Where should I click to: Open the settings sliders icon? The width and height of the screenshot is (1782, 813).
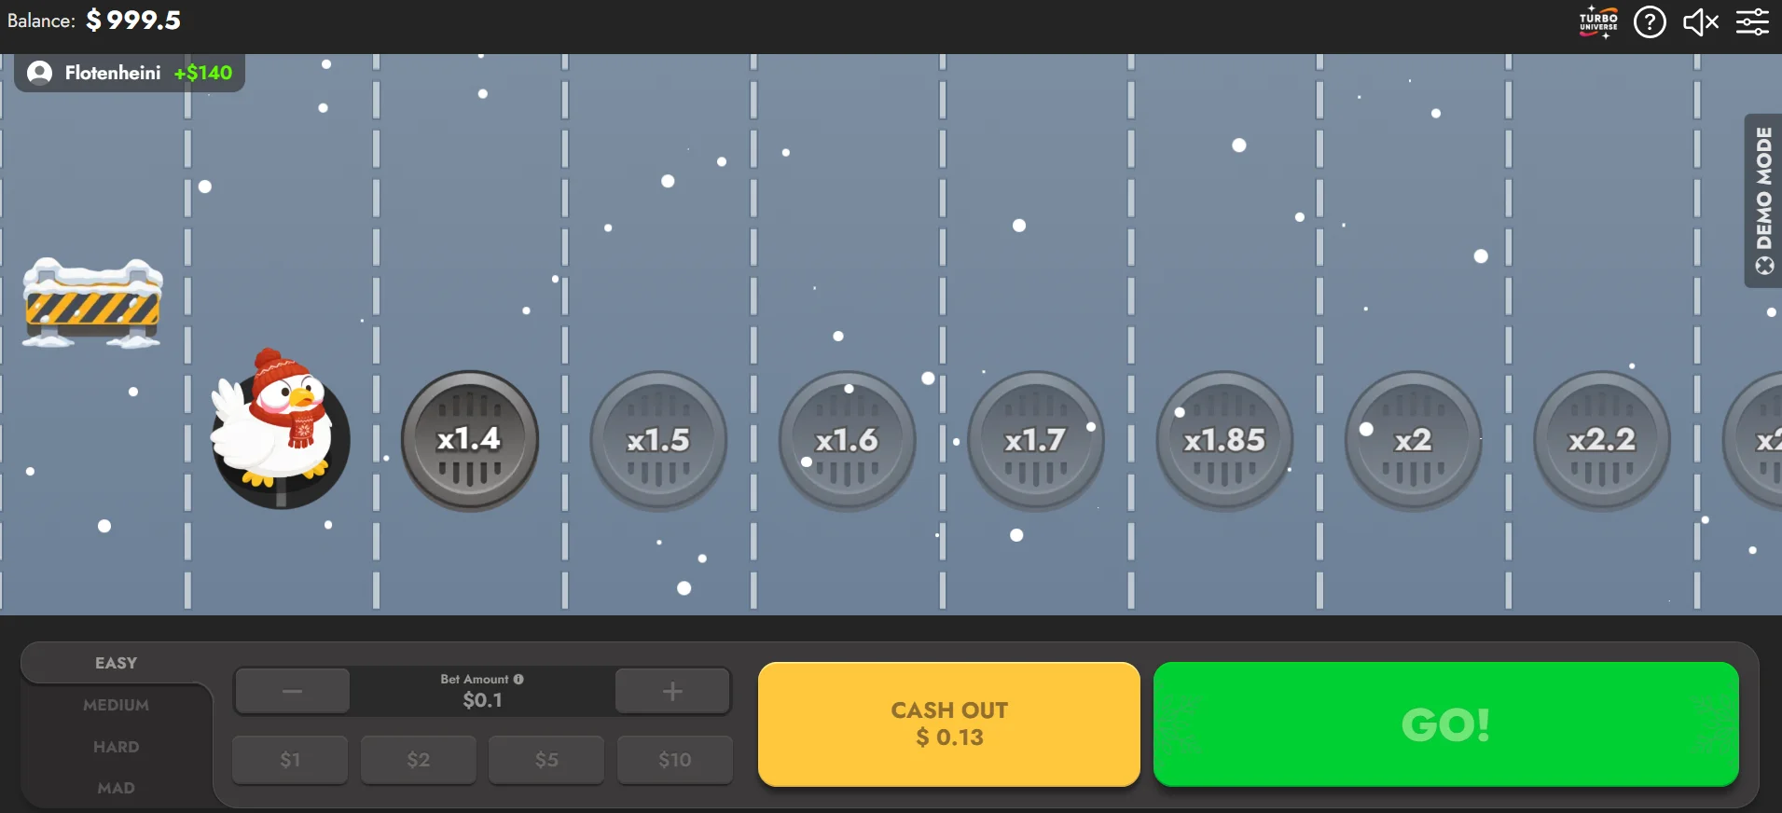coord(1752,21)
